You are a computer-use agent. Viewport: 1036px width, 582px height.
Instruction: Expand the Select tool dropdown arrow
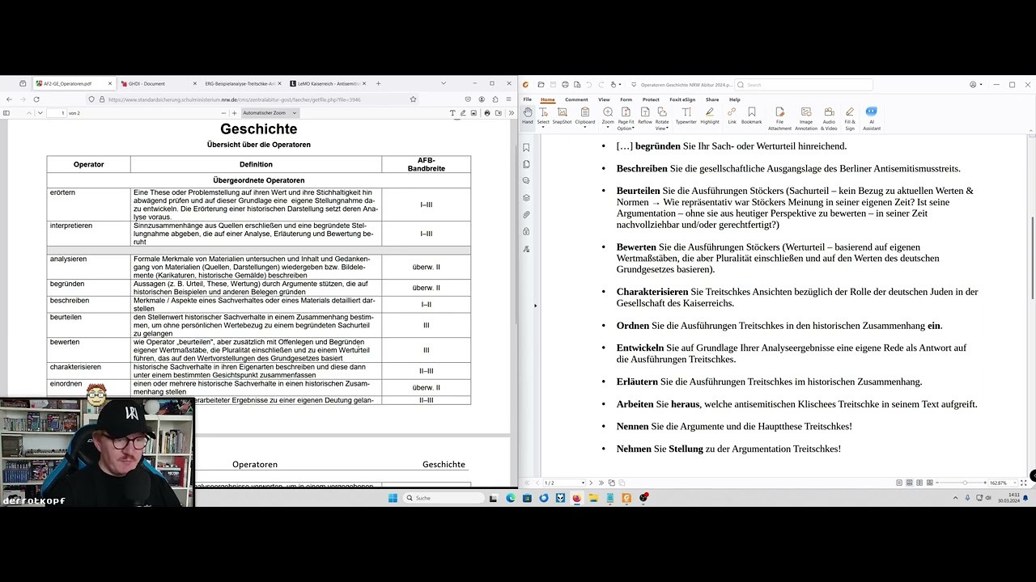(x=543, y=128)
